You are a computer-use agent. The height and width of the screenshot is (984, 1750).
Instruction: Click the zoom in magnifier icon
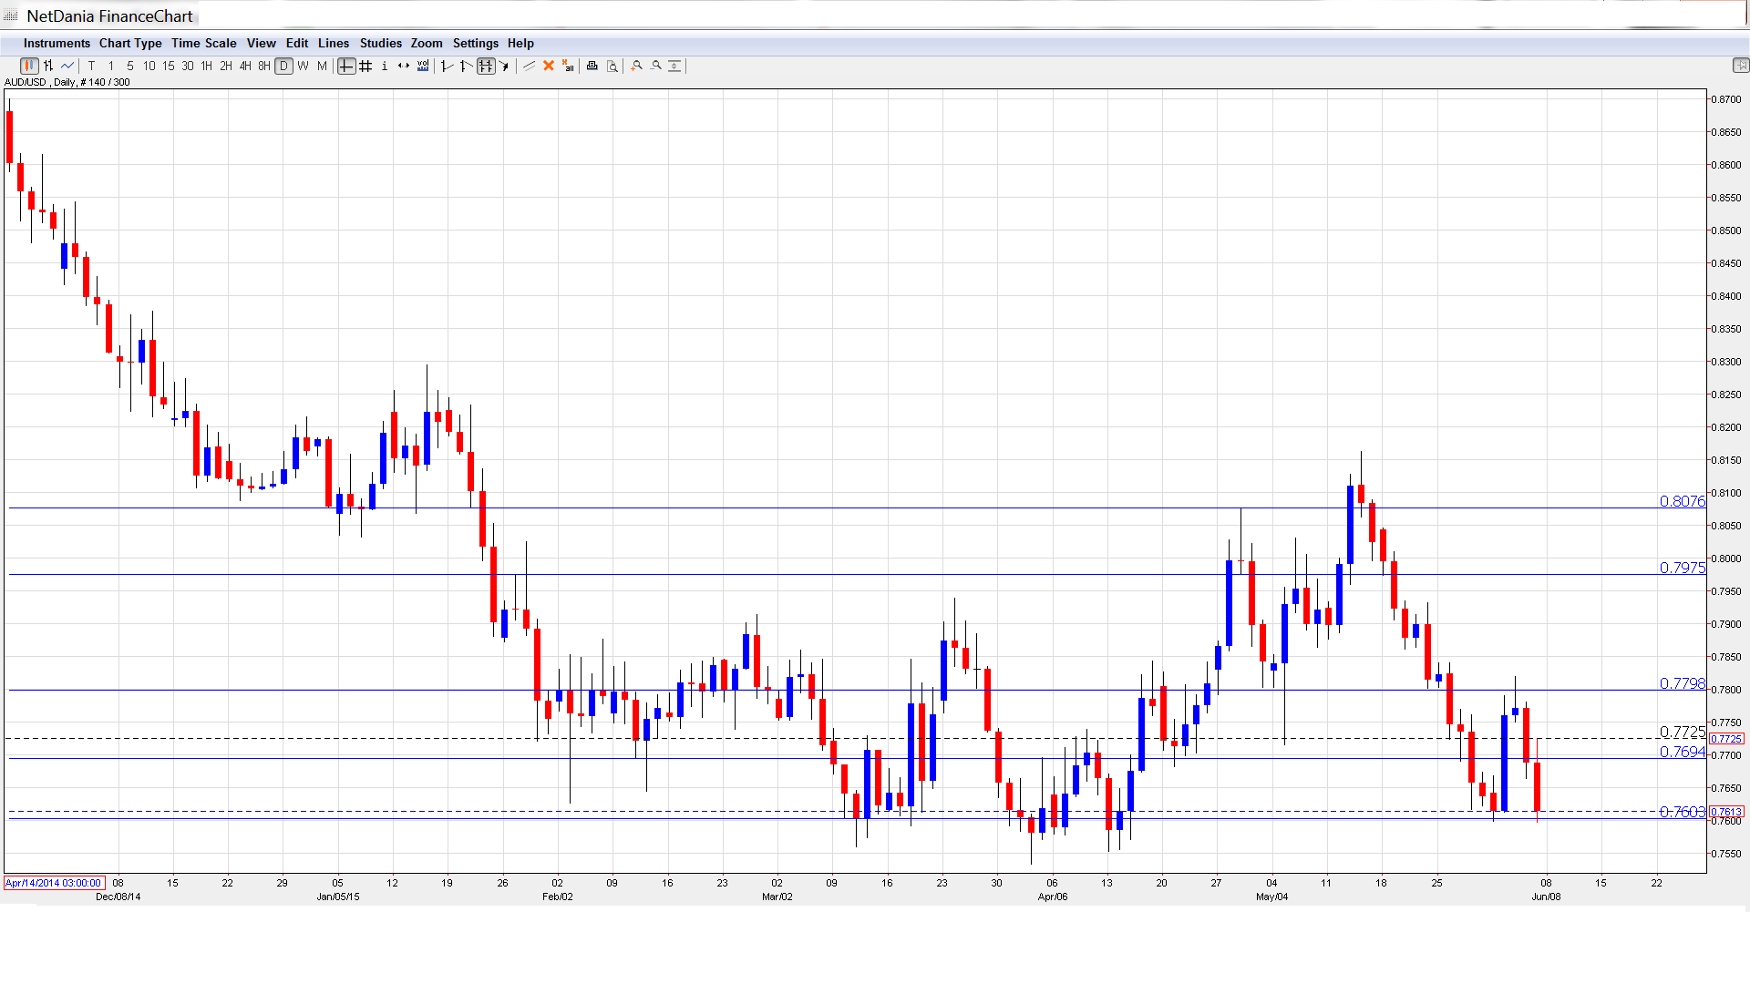pyautogui.click(x=637, y=66)
